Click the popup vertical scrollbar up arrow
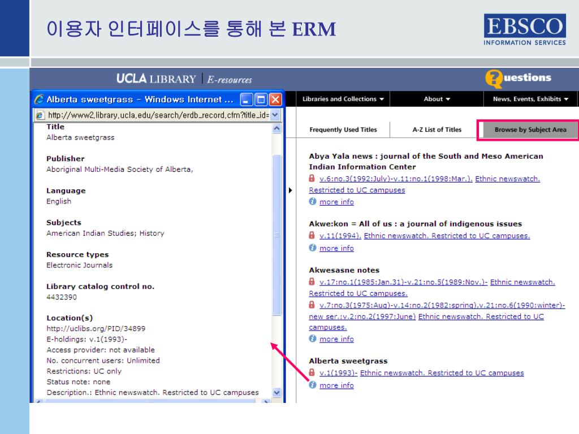This screenshot has width=579, height=434. pos(276,128)
